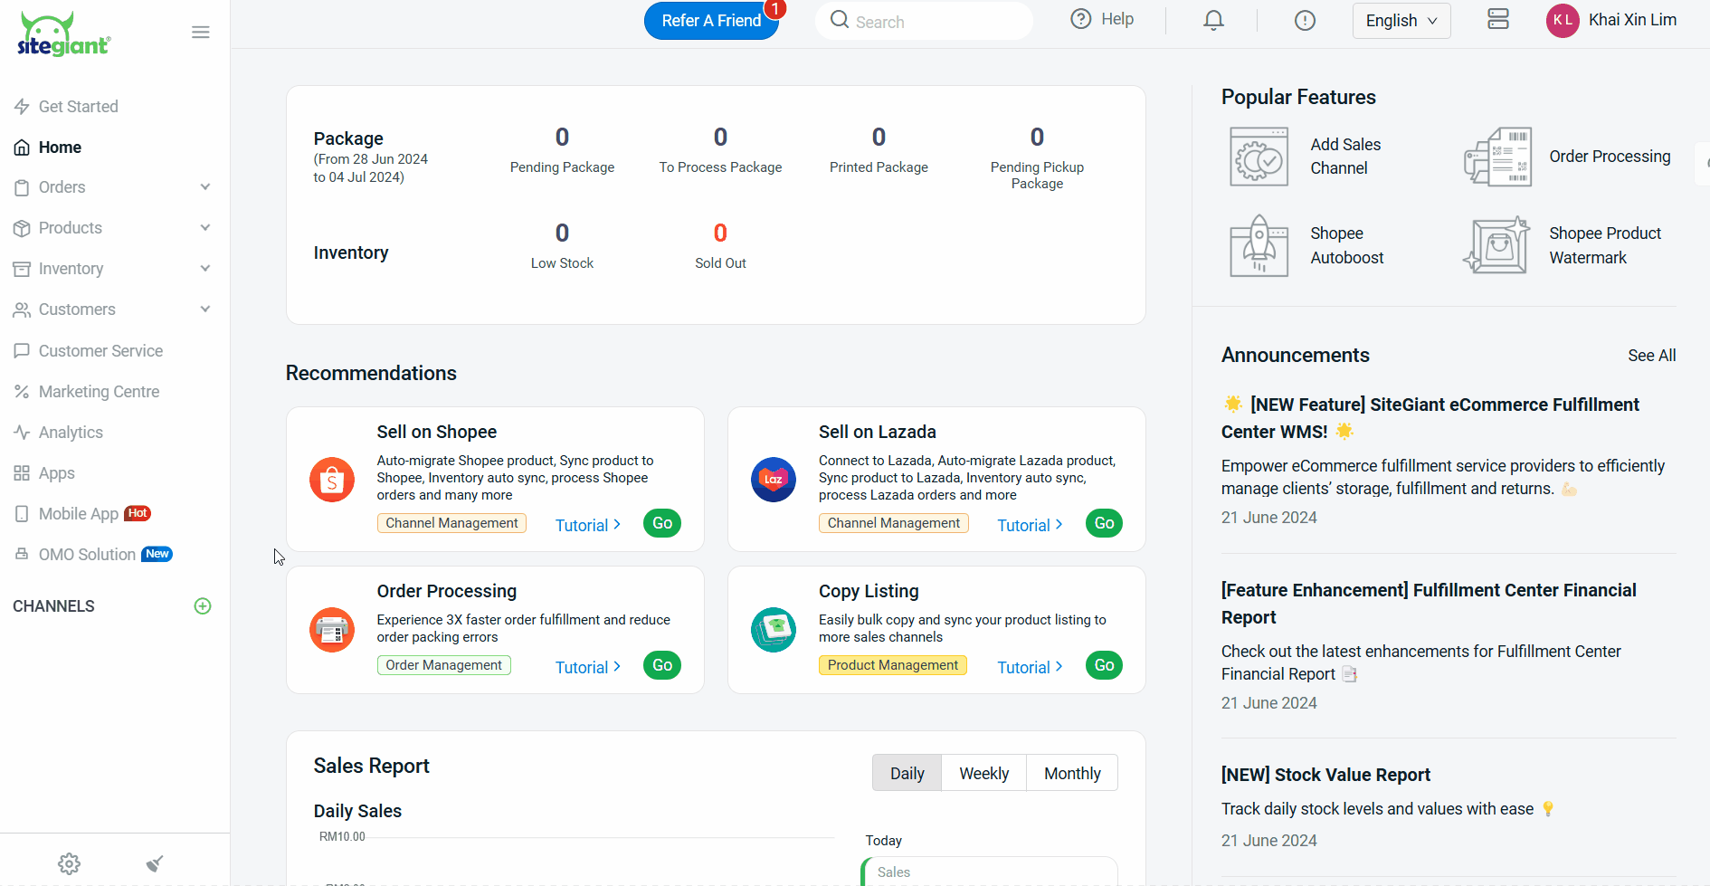The width and height of the screenshot is (1710, 886).
Task: Open Analytics from the sidebar
Action: (71, 433)
